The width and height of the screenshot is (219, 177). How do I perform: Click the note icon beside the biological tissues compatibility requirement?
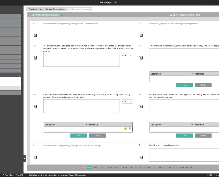click(35, 106)
